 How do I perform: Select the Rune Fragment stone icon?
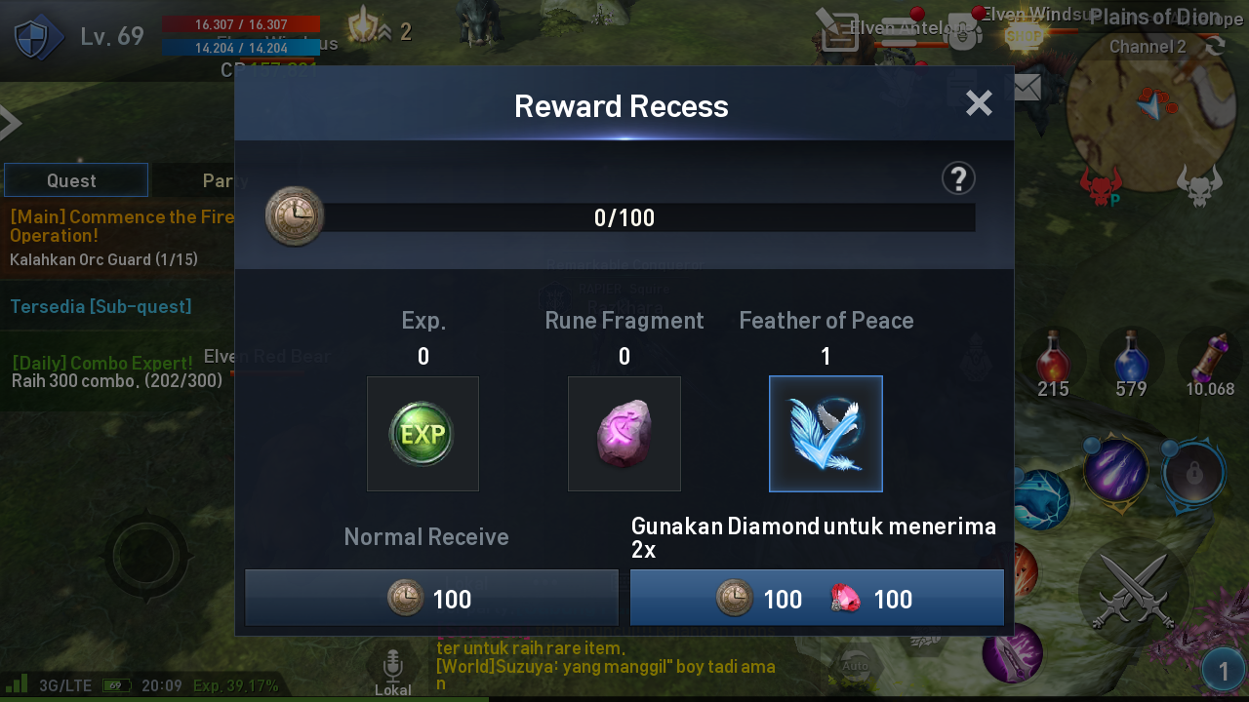[x=624, y=434]
